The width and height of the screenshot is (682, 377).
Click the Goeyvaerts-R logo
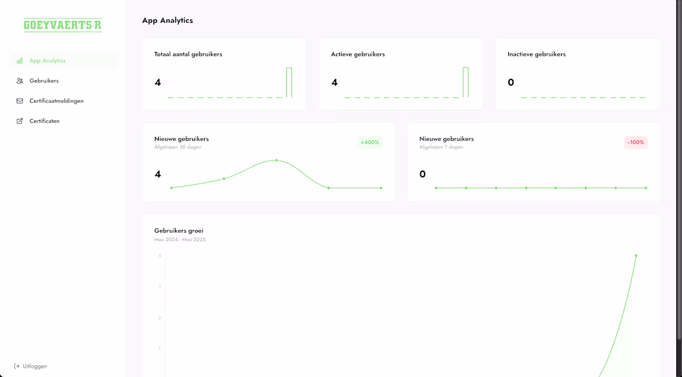click(61, 25)
